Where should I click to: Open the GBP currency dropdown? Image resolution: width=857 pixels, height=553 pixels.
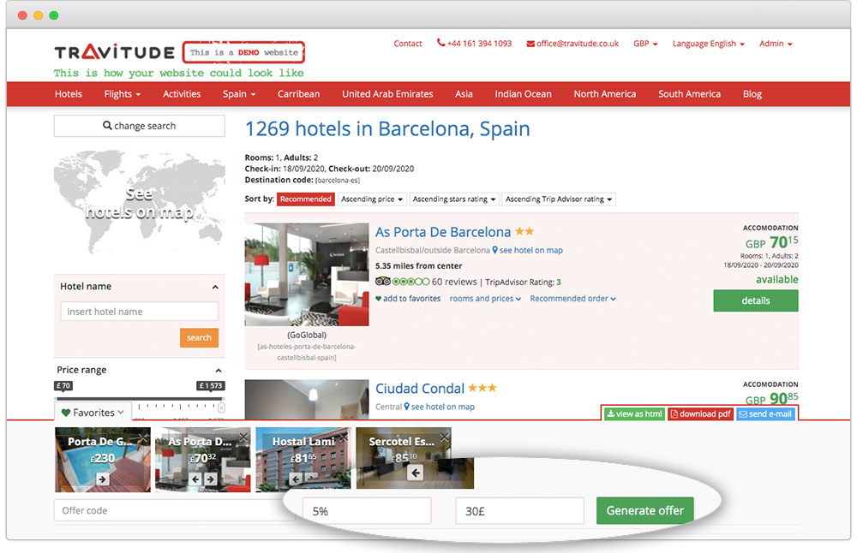[644, 44]
